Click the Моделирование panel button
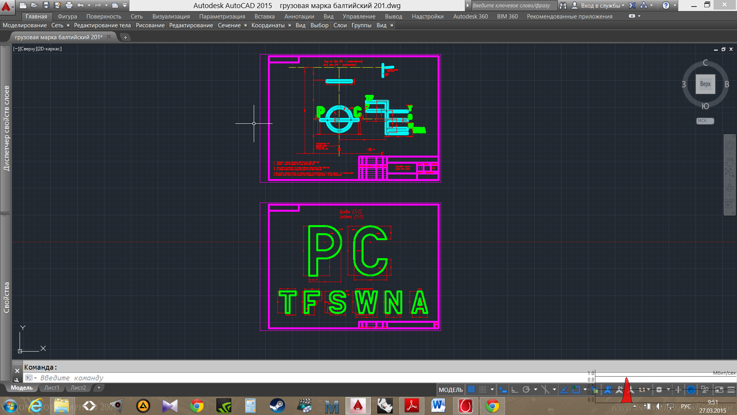 pos(25,25)
